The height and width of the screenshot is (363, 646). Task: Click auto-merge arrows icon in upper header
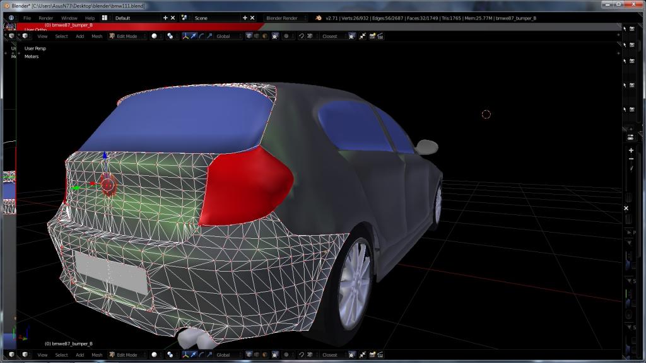[363, 36]
